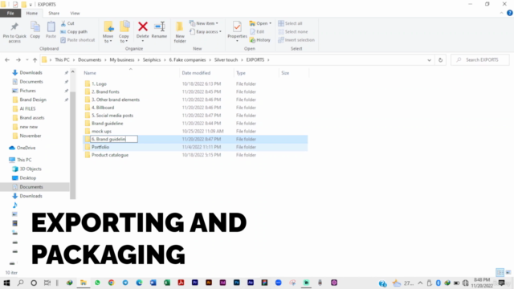Switch to the Home ribbon tab
This screenshot has height=289, width=514.
coord(32,13)
